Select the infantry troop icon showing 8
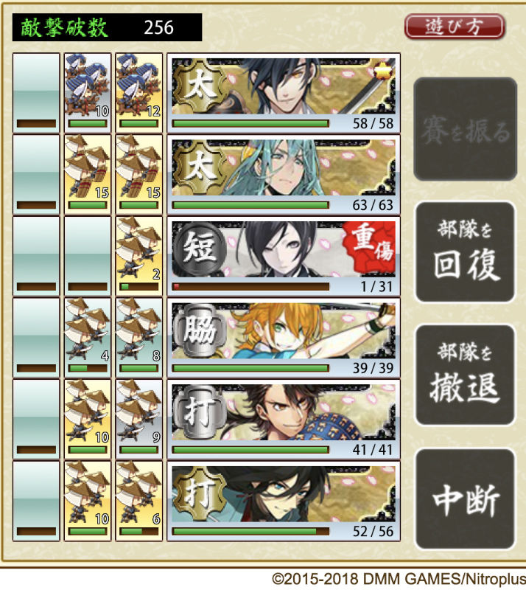The width and height of the screenshot is (526, 590). [x=138, y=338]
